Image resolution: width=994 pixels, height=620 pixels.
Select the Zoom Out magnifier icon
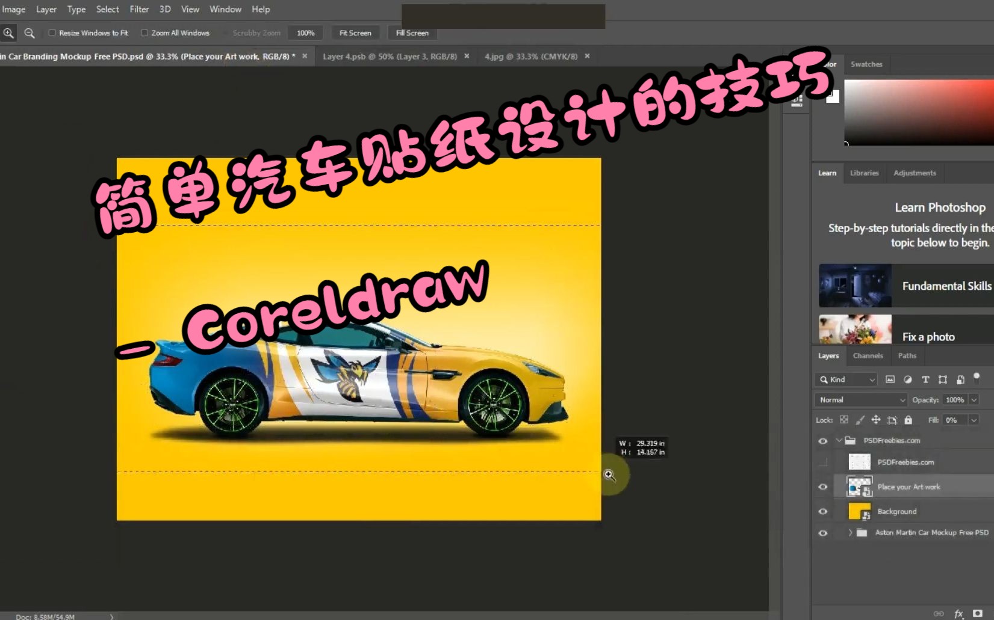[29, 33]
